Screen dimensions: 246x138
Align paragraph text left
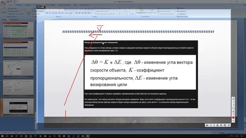point(76,13)
